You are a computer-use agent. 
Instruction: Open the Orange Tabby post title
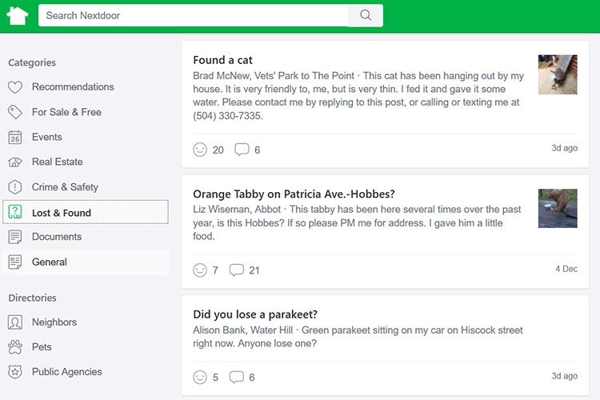click(294, 194)
